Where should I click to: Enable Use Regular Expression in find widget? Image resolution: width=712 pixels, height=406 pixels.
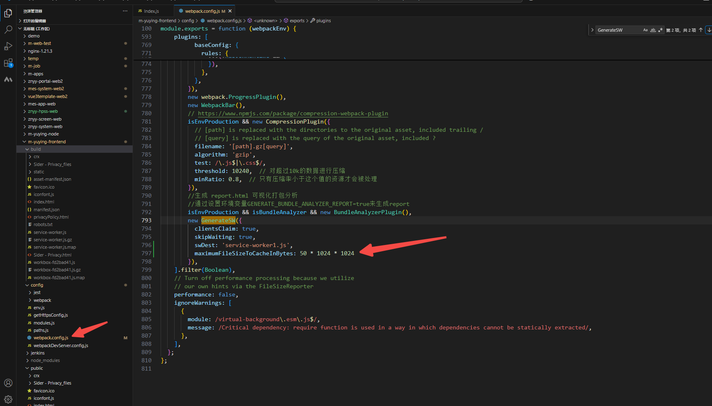[661, 30]
